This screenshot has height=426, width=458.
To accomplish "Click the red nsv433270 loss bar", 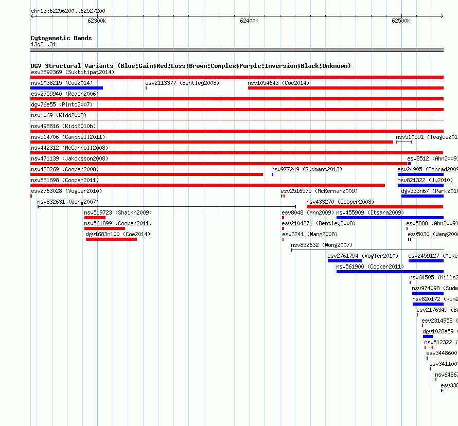I will [x=375, y=207].
